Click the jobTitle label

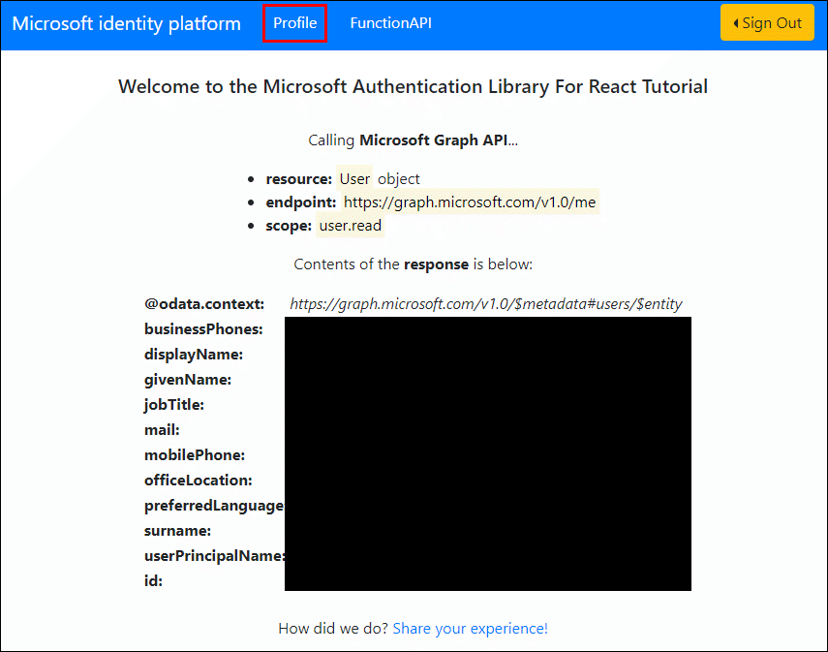(174, 405)
